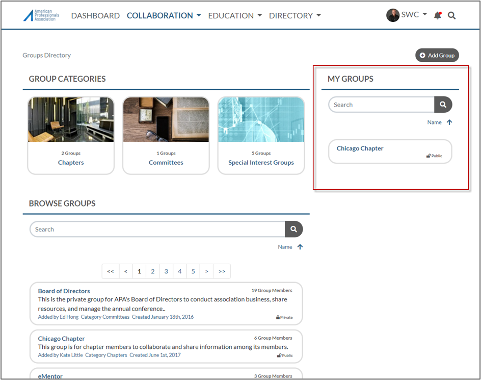Screen dimensions: 481x380
Task: Click the Created June 1st, 2017 text
Action: [155, 355]
